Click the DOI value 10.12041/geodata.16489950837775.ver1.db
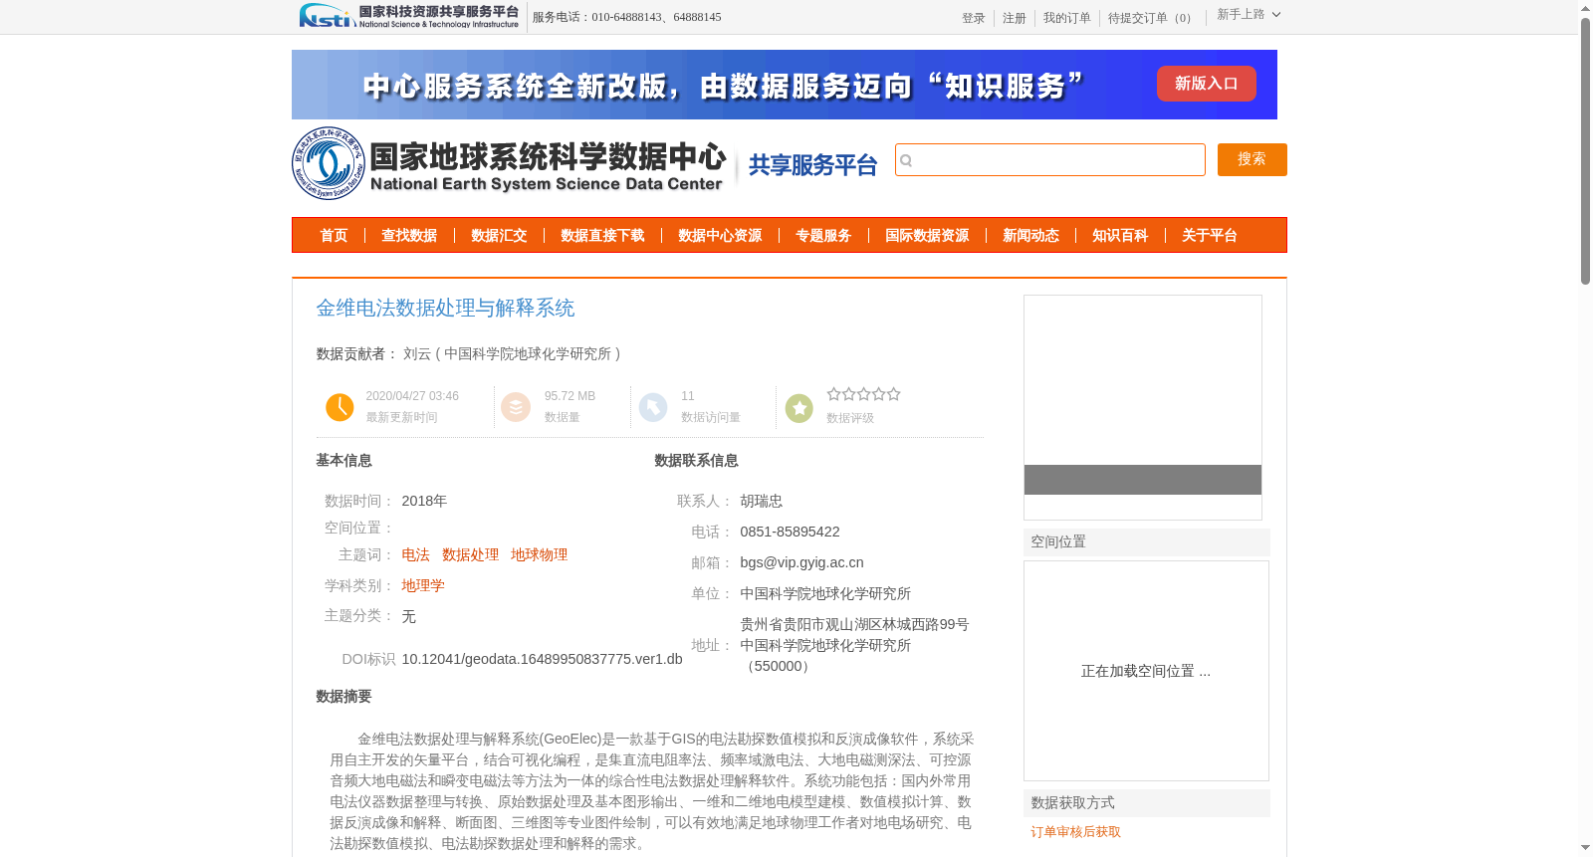The image size is (1593, 857). tap(542, 659)
